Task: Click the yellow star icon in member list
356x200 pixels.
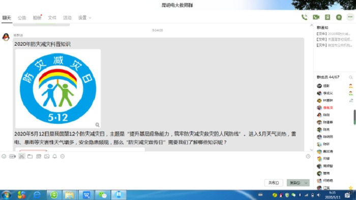Action: pos(351,188)
